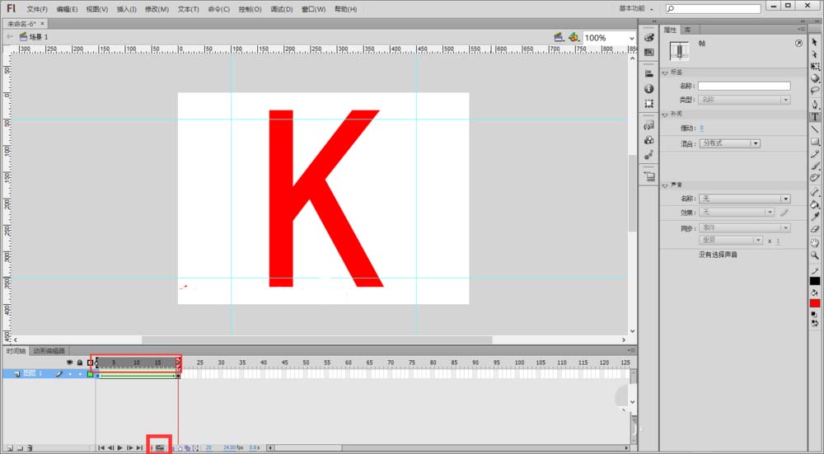Open the 100% stage zoom dropdown
Viewport: 824px width, 454px height.
tap(631, 38)
